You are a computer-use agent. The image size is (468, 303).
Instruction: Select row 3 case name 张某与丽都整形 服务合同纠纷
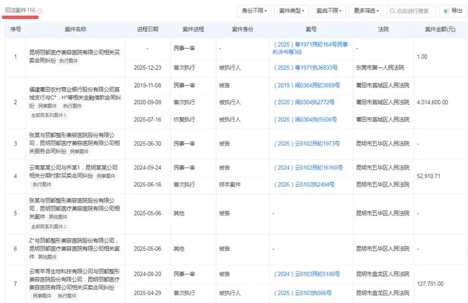tap(75, 143)
